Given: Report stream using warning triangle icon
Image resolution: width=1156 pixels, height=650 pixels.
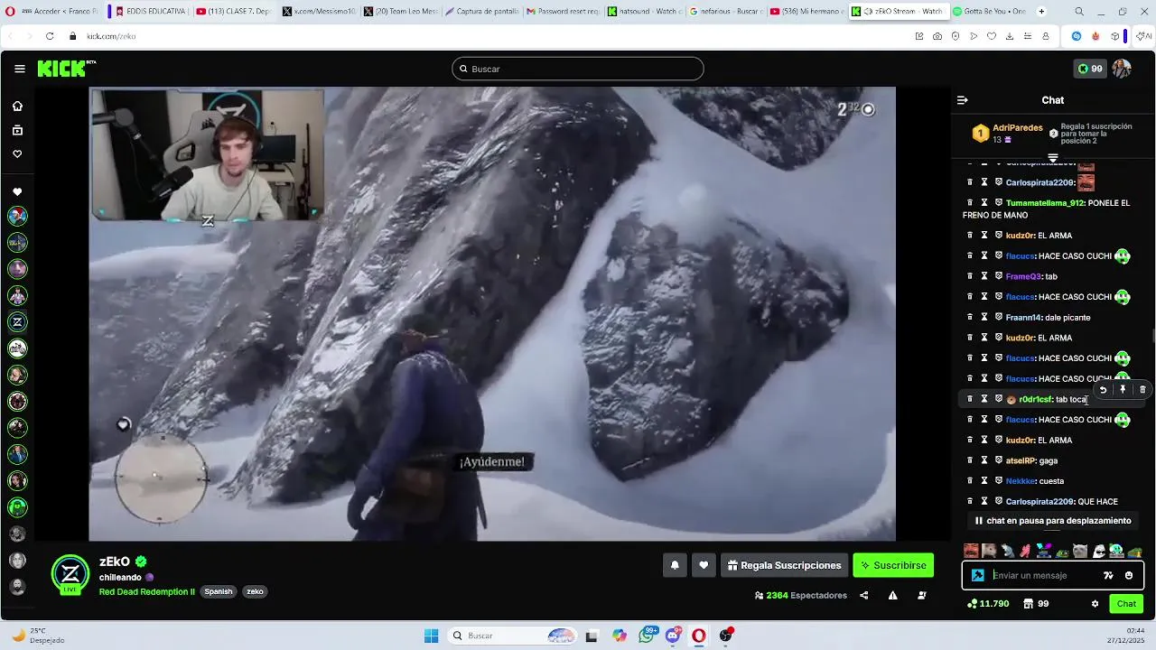Looking at the screenshot, I should [892, 595].
